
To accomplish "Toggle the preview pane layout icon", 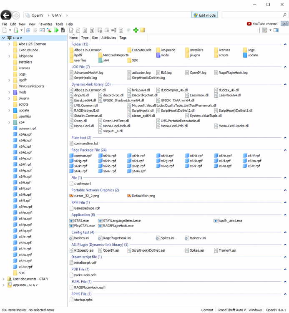I will point(276,30).
